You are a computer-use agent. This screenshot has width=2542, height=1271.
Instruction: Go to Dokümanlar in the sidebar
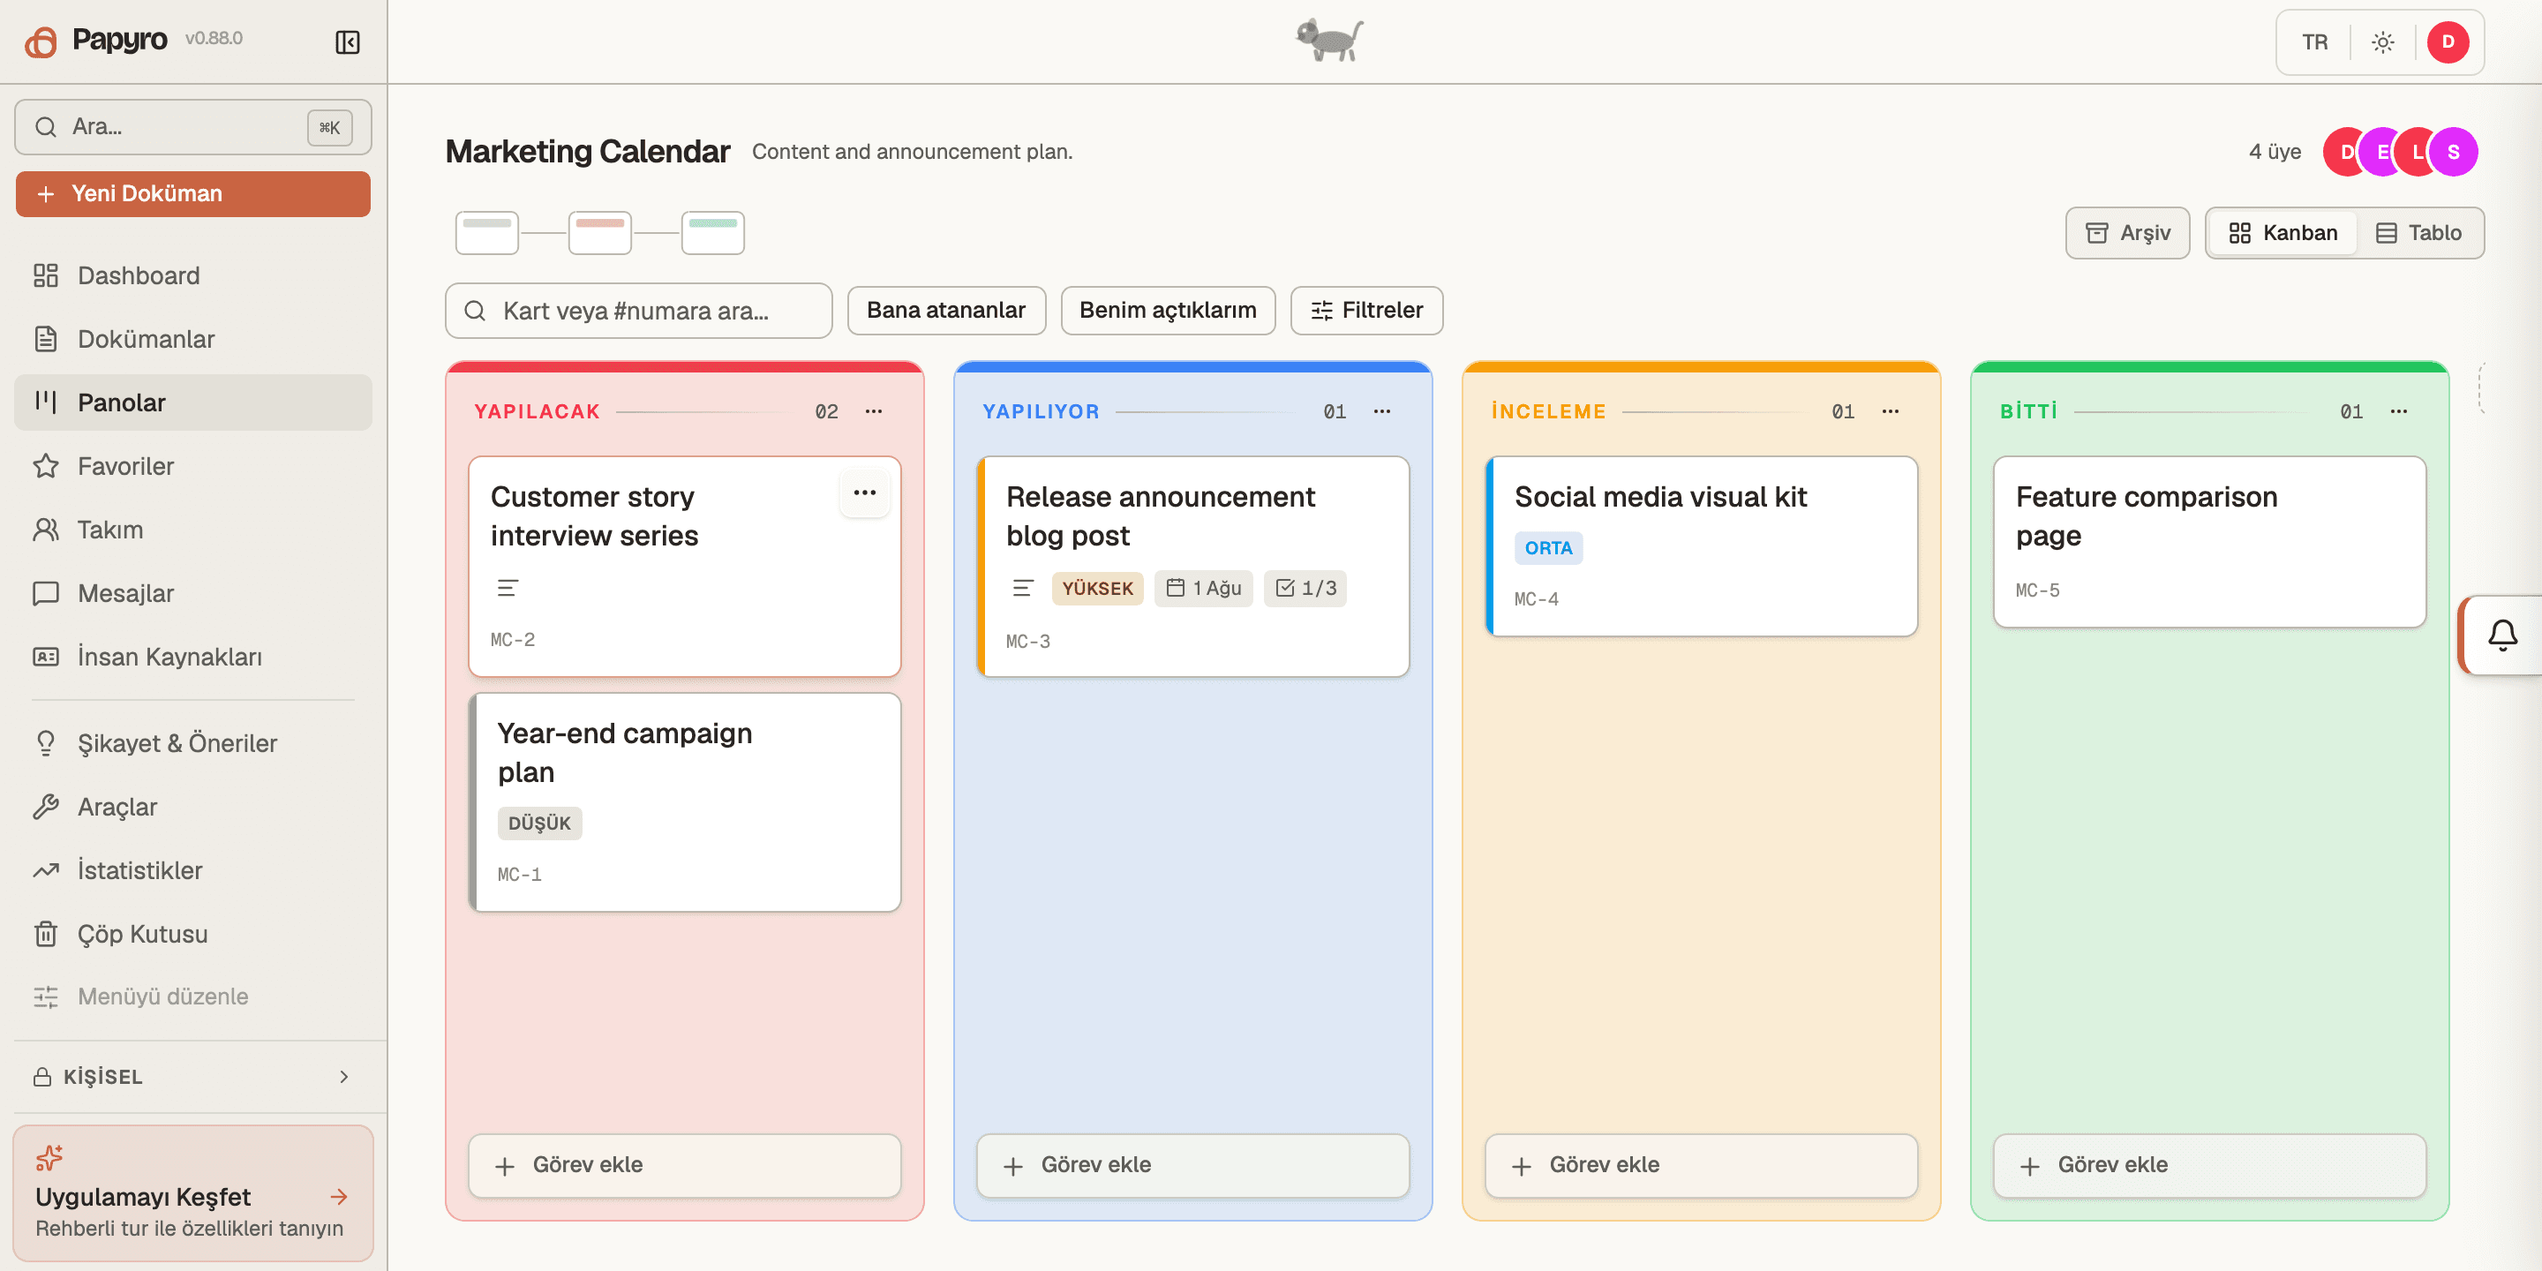(193, 338)
